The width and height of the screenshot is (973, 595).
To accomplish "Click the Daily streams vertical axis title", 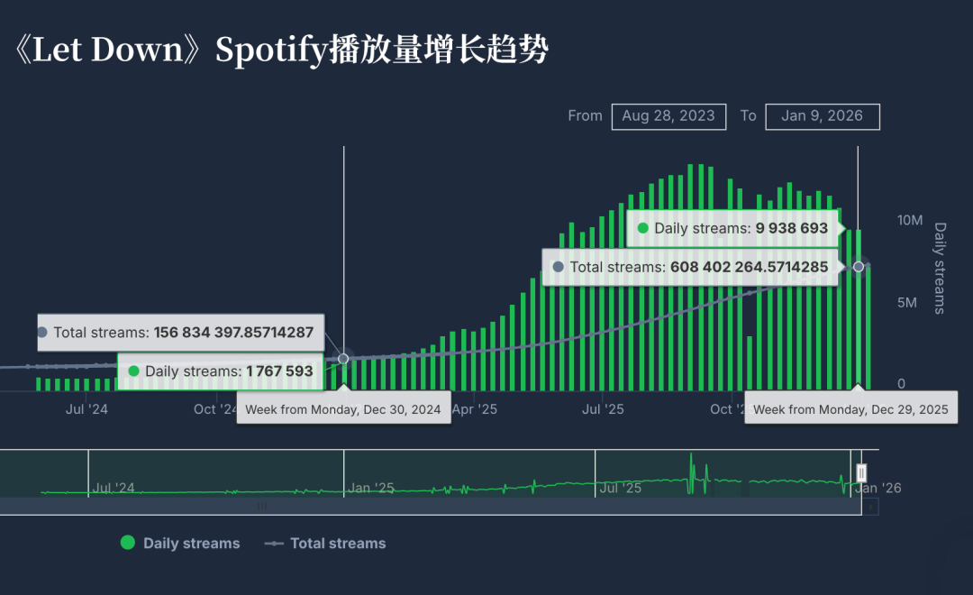I will pyautogui.click(x=940, y=268).
